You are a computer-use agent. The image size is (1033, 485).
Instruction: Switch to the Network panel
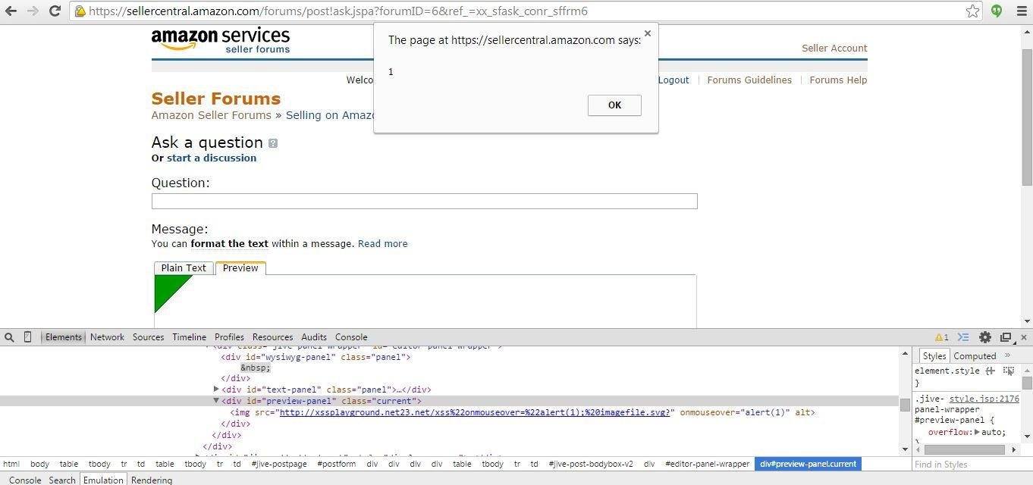tap(107, 337)
